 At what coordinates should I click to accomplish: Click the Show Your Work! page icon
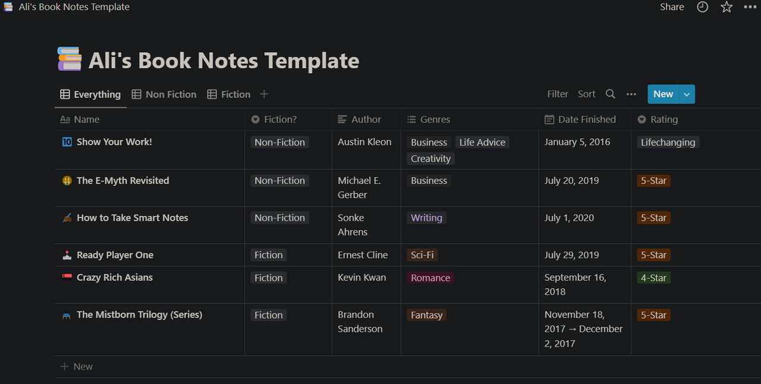tap(67, 142)
